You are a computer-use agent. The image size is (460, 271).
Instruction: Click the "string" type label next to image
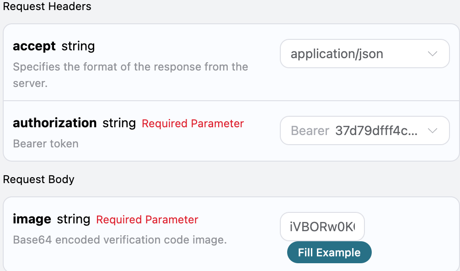73,219
